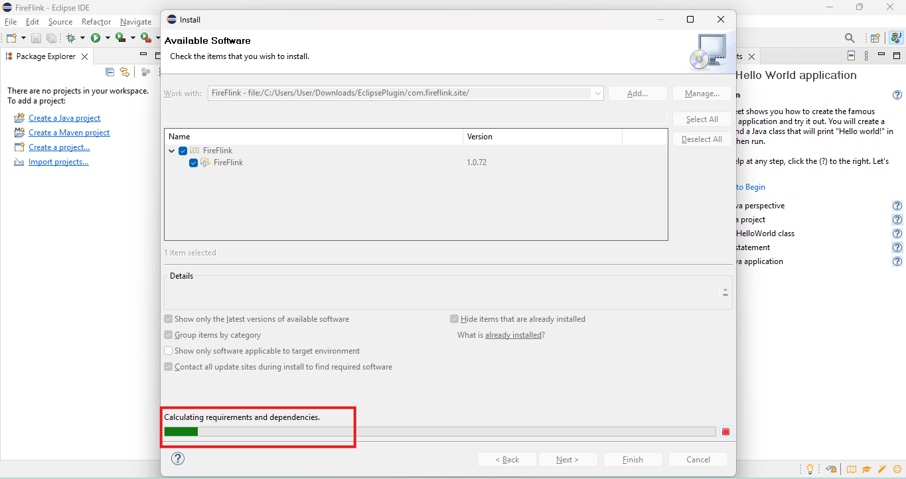
Task: Click the orange map Overview icon
Action: click(x=851, y=470)
